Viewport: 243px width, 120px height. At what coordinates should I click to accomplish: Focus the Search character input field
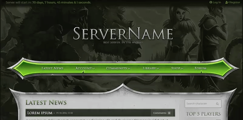point(203,104)
